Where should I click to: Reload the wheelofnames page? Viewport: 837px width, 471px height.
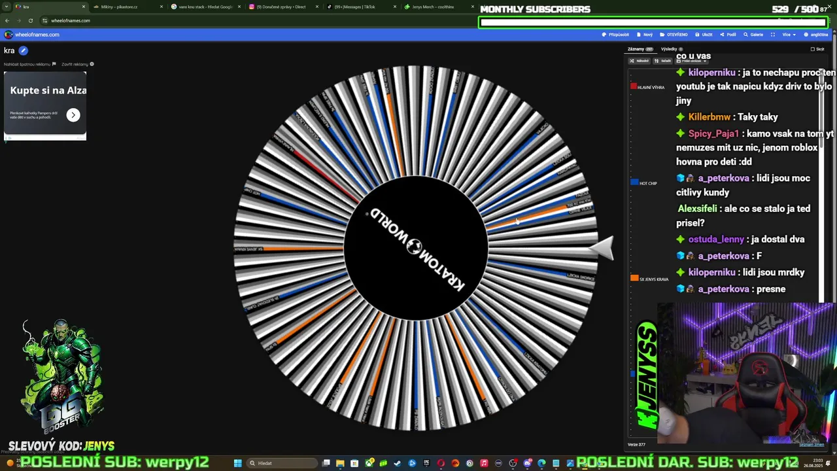(x=30, y=20)
